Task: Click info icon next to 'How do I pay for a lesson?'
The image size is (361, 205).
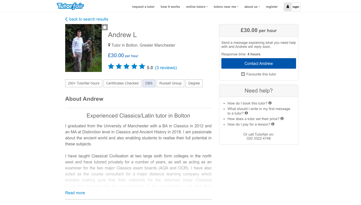Action: click(x=273, y=124)
